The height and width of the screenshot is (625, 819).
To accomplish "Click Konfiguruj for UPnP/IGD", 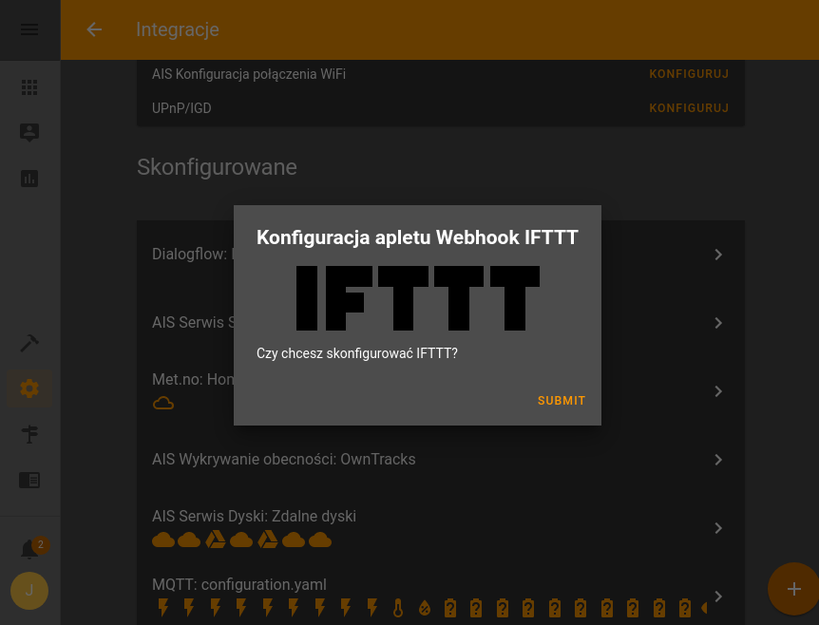I will coord(689,108).
